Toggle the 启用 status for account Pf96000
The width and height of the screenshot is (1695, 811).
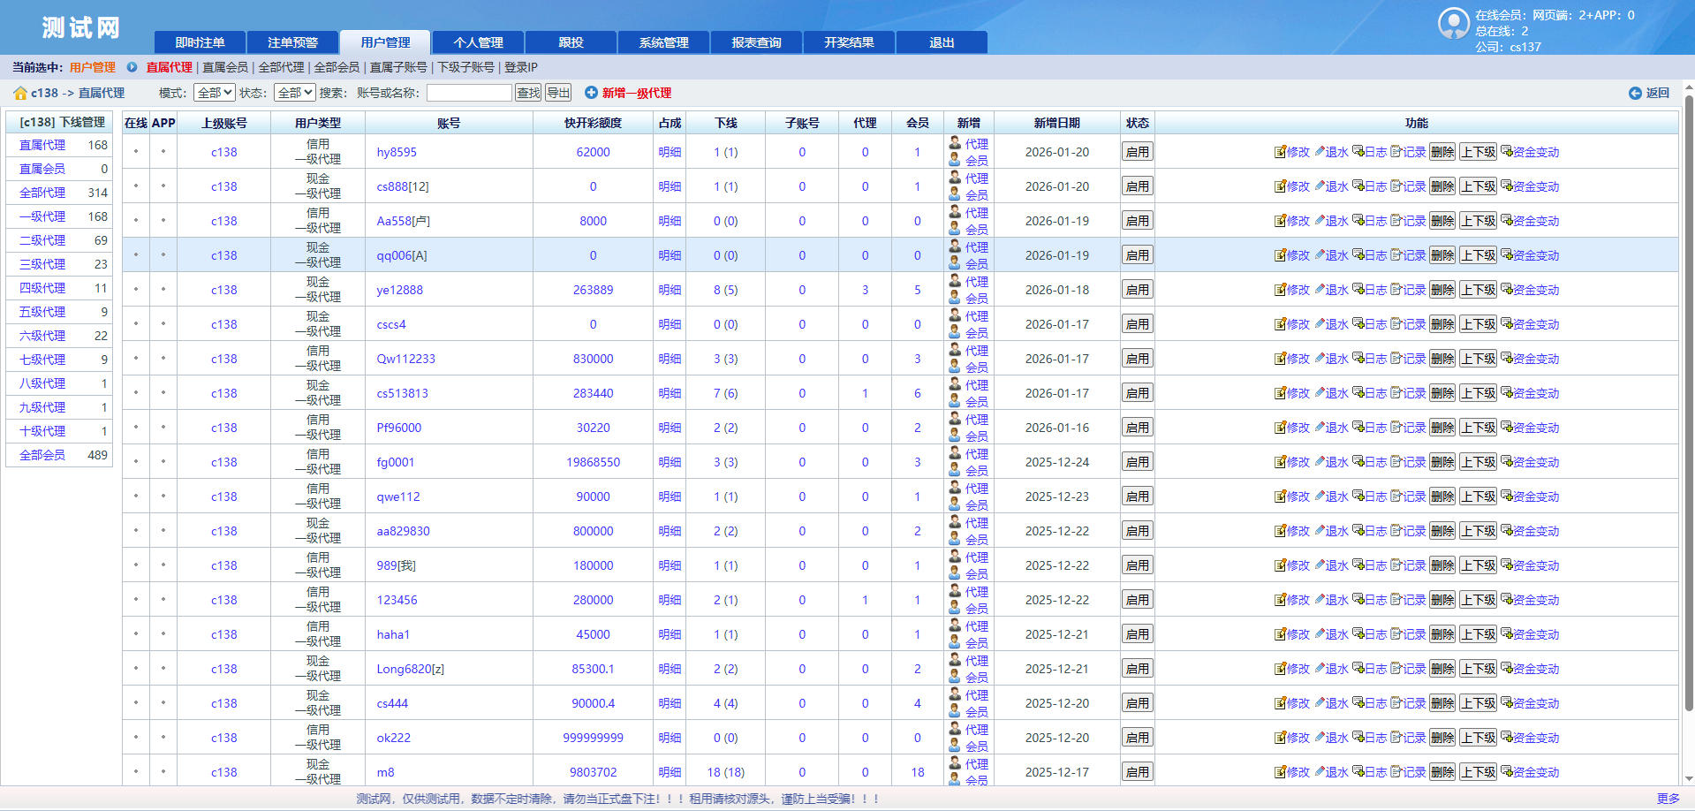point(1137,428)
